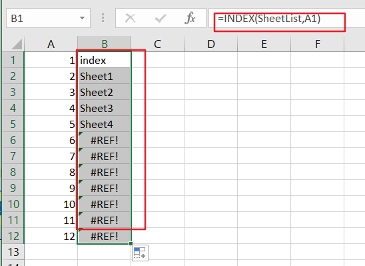Click the Name Box showing B1

48,18
